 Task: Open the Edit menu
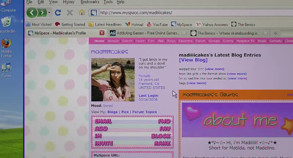point(41,2)
